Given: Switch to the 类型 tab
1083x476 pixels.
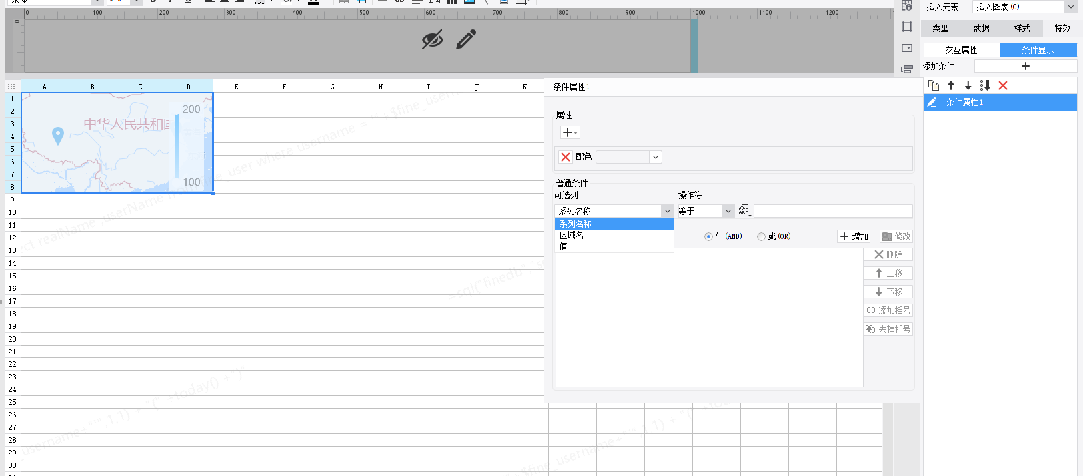Looking at the screenshot, I should pos(941,28).
